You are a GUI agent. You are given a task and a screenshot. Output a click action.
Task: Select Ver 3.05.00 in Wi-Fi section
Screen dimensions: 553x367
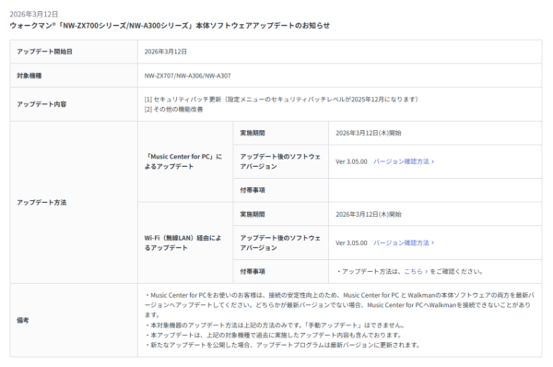[351, 243]
